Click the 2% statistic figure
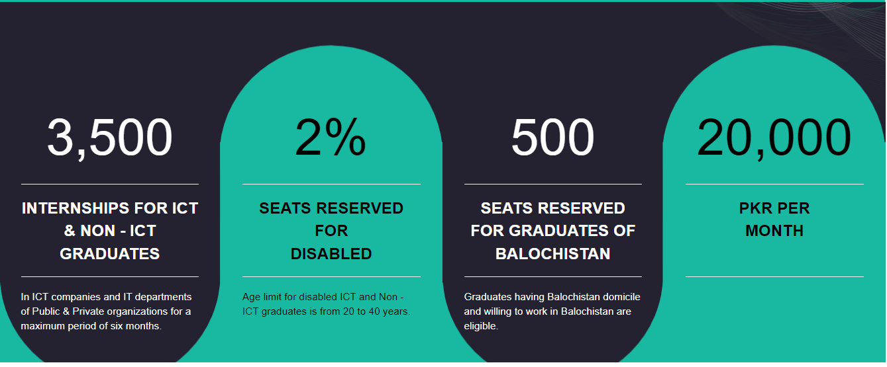 [x=331, y=138]
